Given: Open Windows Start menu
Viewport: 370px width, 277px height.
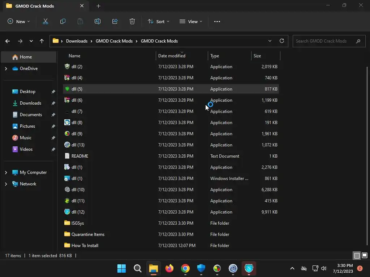Looking at the screenshot, I should (x=121, y=268).
